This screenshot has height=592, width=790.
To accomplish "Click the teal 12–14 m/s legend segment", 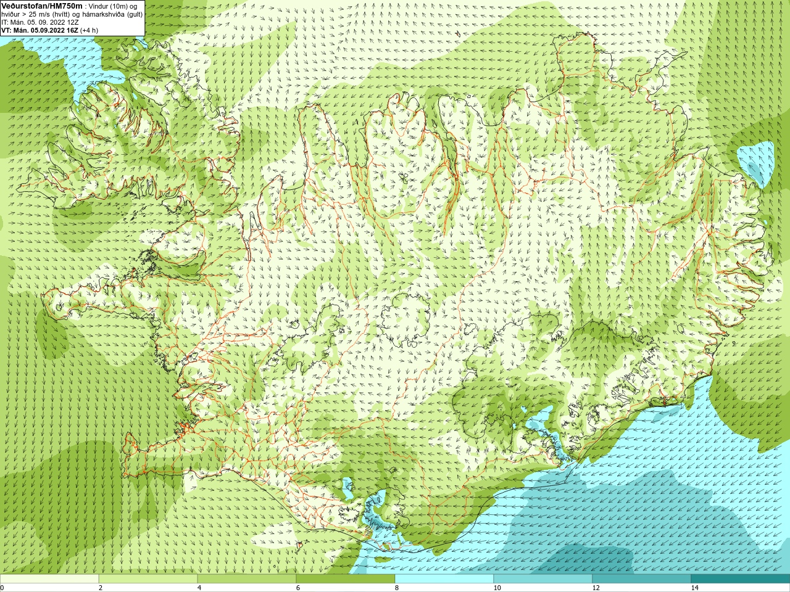I will (x=642, y=578).
